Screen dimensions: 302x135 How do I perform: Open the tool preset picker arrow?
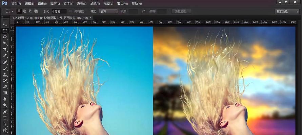tap(13, 11)
